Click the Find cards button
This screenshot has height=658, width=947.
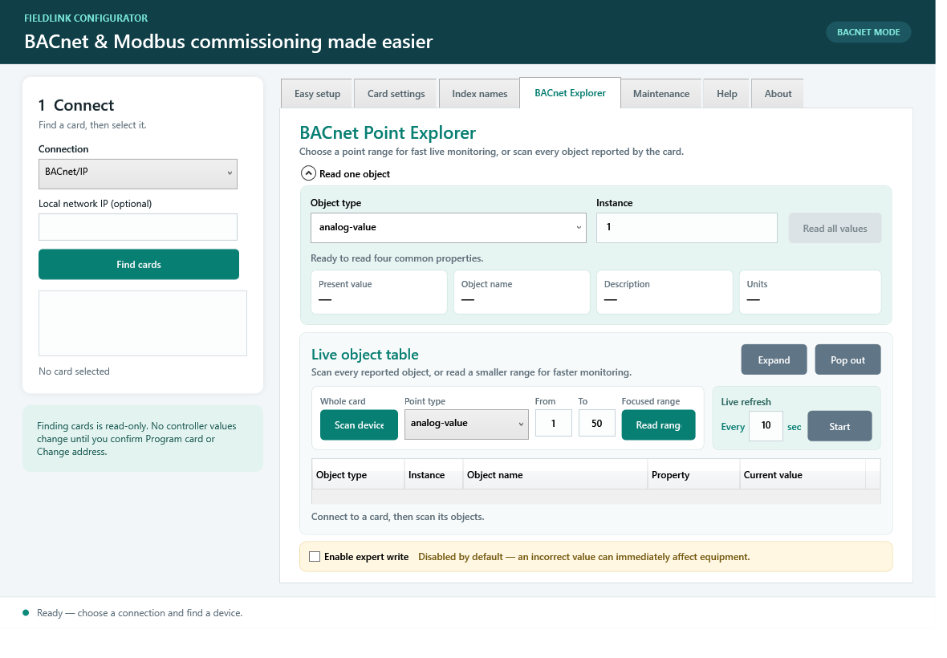pos(139,265)
